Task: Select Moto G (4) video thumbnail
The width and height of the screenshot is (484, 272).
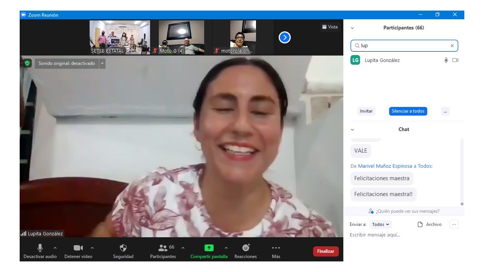Action: (x=181, y=37)
